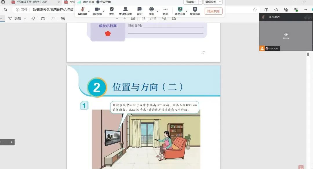Open the Remote Control dropdown arrow
The image size is (313, 169).
tap(220, 2)
